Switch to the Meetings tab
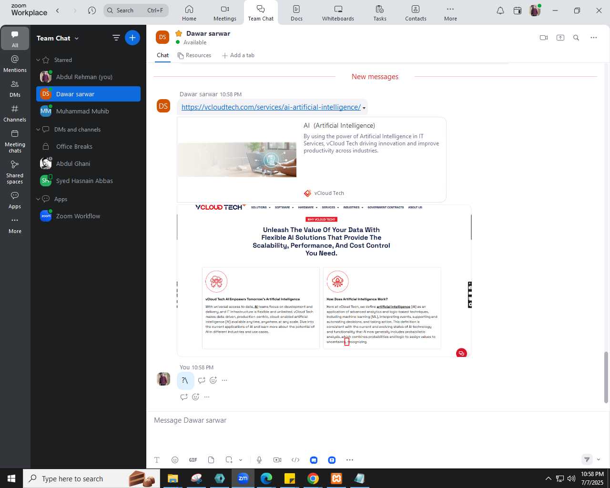The image size is (610, 488). tap(225, 13)
